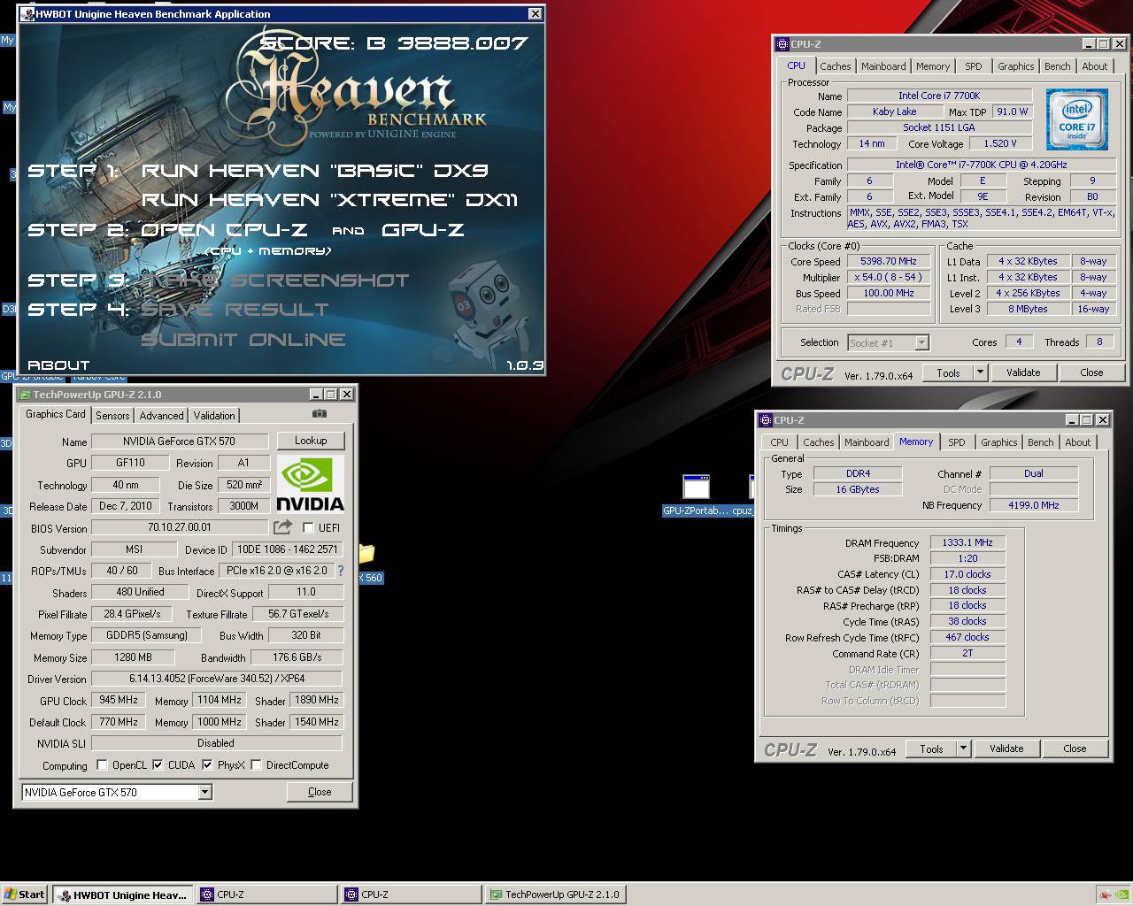The height and width of the screenshot is (906, 1133).
Task: Open the Advanced tab in GPU-Z
Action: coord(161,415)
